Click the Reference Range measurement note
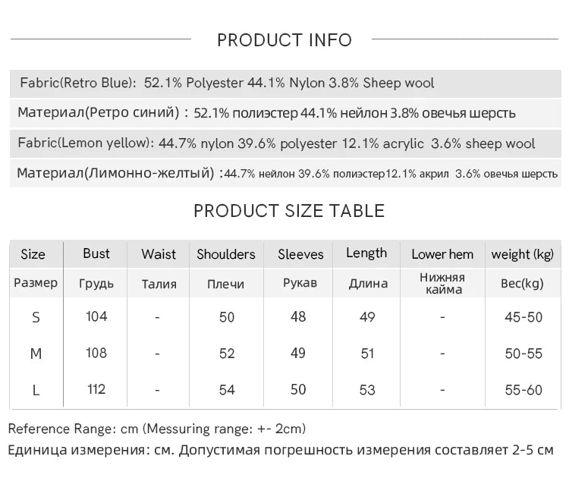The width and height of the screenshot is (569, 478). point(157,429)
